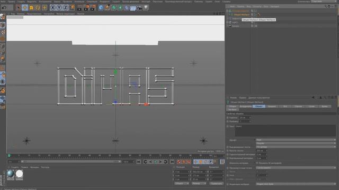Collapse the top object's tree expander

(227, 11)
